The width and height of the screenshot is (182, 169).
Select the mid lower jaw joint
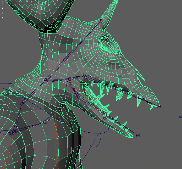coord(105,118)
